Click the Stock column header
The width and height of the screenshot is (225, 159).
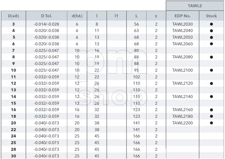pyautogui.click(x=211, y=16)
